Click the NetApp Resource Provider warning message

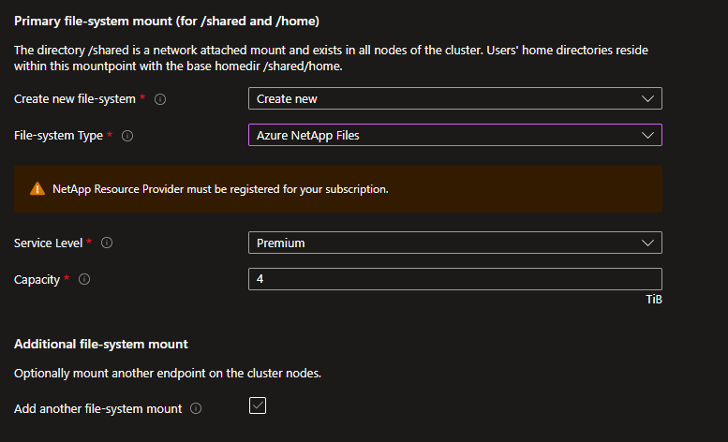coord(220,188)
